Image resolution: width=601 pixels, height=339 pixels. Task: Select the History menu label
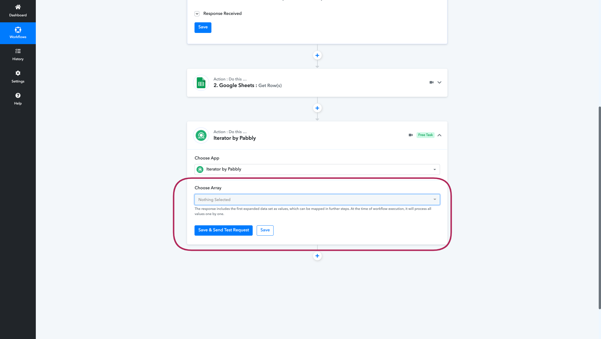(x=18, y=59)
